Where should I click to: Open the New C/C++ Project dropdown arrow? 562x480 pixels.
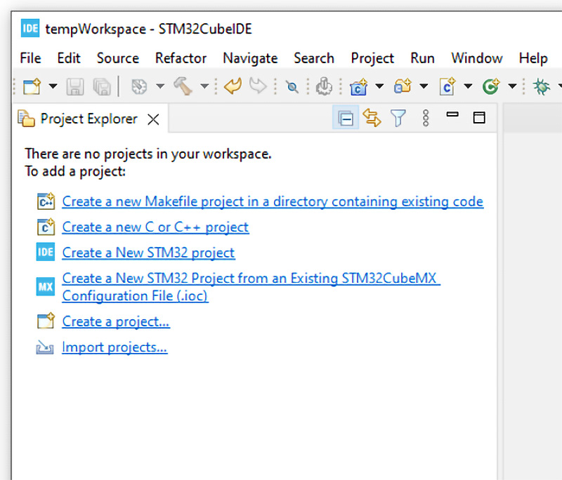point(379,86)
